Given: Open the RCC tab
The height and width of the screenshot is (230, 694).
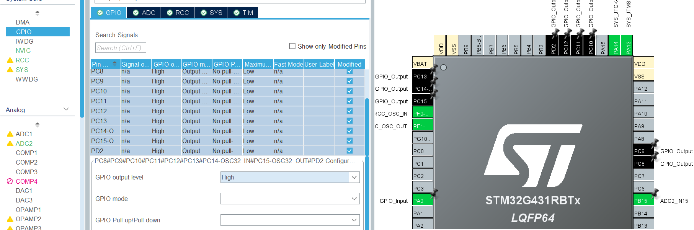Looking at the screenshot, I should pos(178,13).
